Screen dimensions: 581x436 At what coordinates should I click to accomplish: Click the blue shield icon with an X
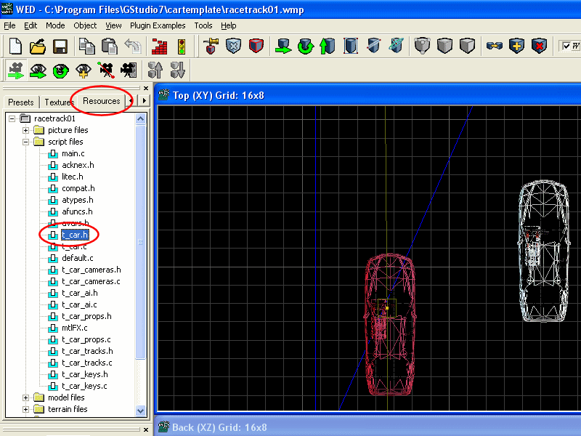(x=233, y=47)
